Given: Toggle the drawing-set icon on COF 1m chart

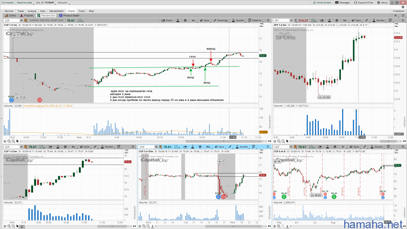Looking at the screenshot, I should pos(262,25).
